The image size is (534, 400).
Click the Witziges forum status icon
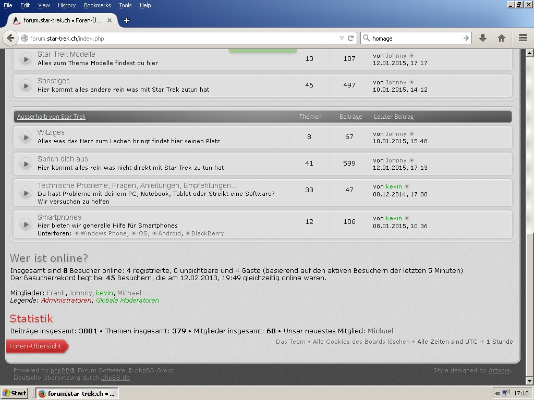(26, 137)
